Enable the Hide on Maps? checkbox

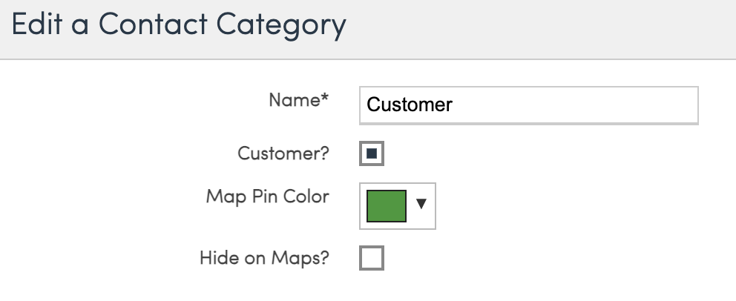click(372, 259)
